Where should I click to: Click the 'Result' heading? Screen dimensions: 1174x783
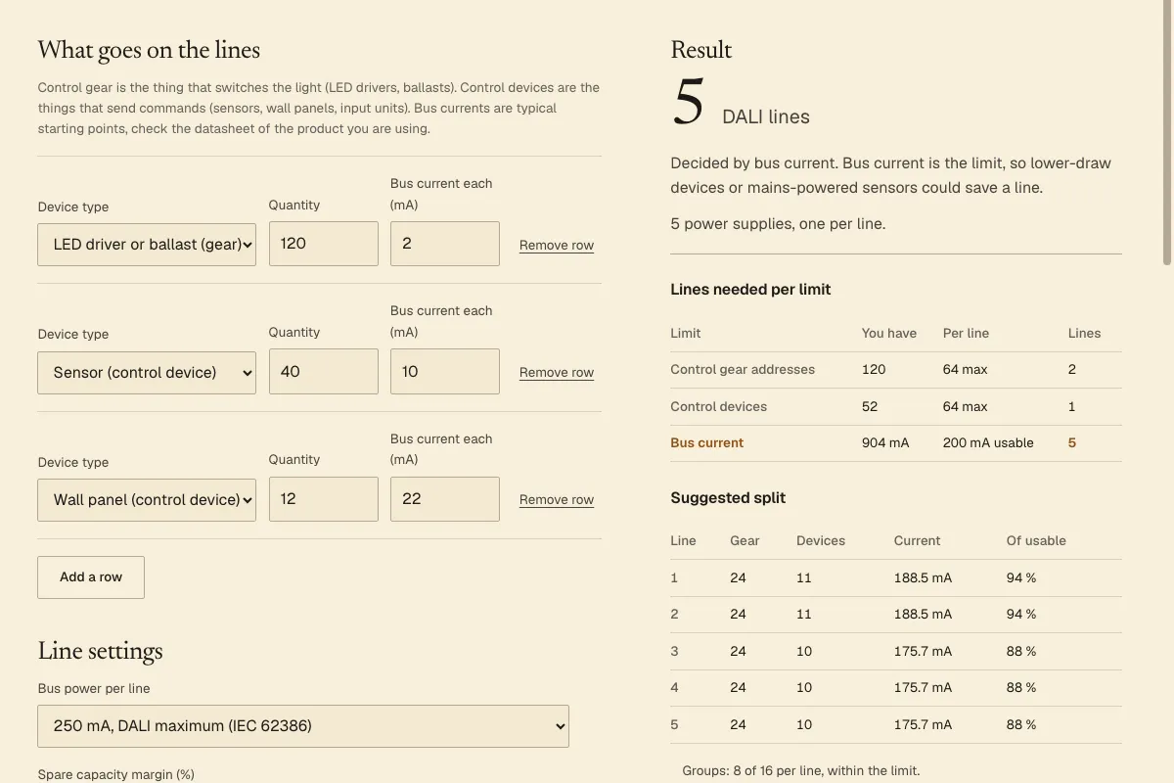tap(701, 50)
